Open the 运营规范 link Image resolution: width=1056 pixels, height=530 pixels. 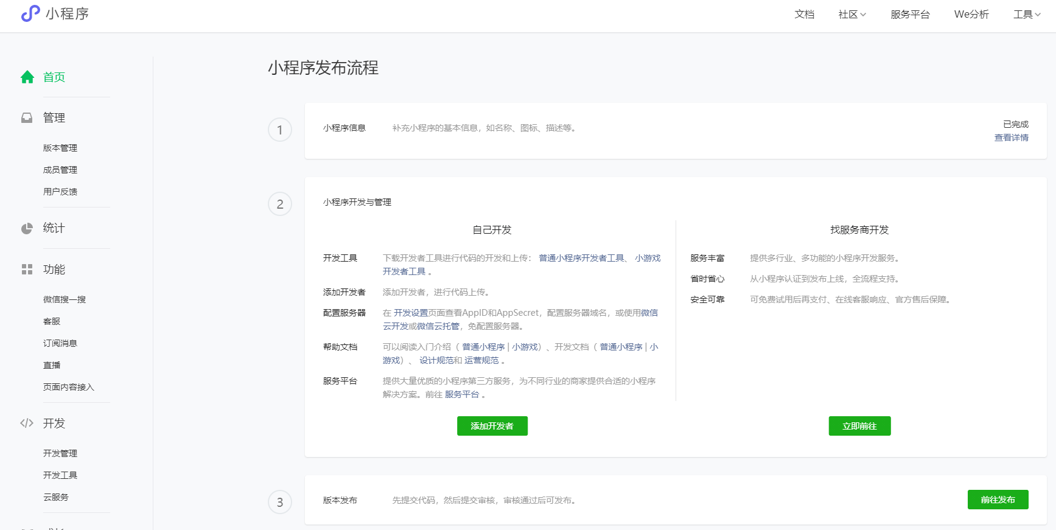[x=481, y=360]
